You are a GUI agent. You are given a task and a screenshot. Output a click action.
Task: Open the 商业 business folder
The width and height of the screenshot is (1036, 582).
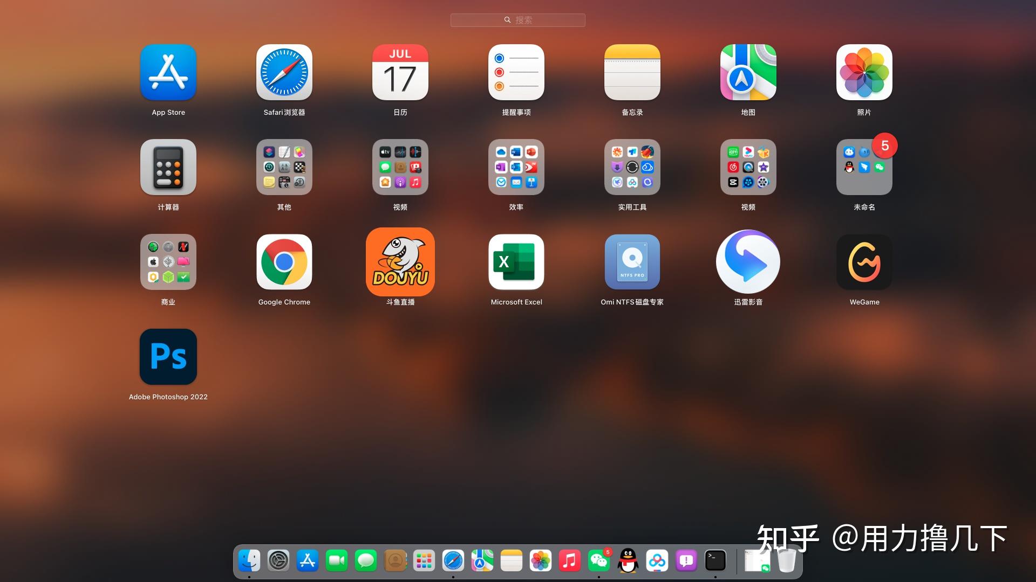[x=168, y=262]
